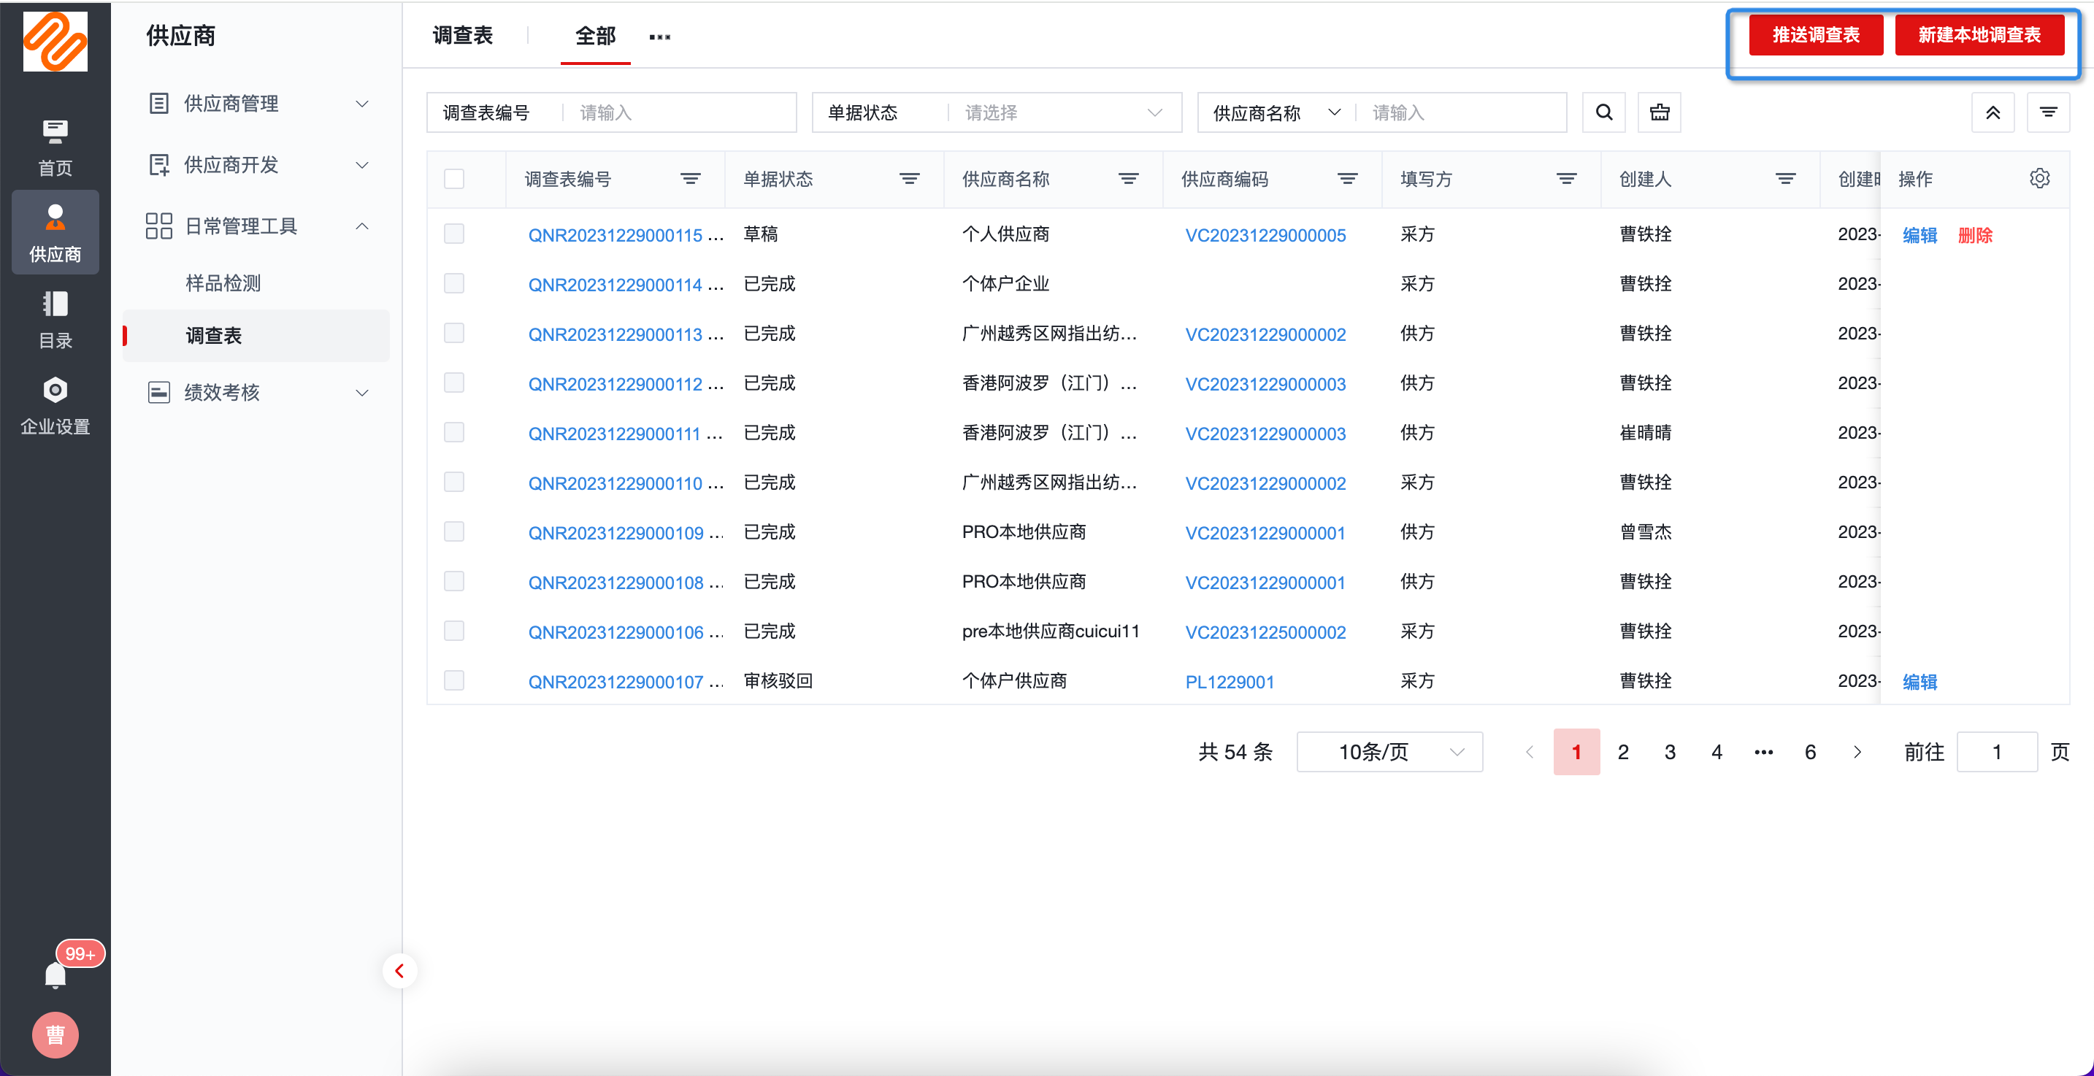The width and height of the screenshot is (2094, 1076).
Task: Go to previous page arrow
Action: pyautogui.click(x=1529, y=752)
